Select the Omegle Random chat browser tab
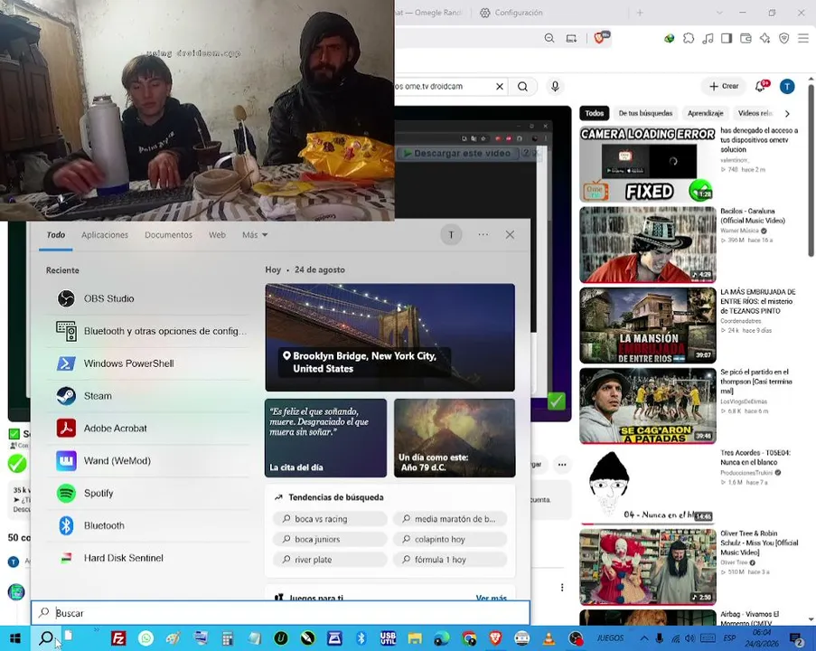The image size is (816, 651). pos(429,13)
